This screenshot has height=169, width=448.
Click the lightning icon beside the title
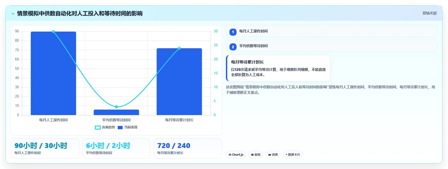pyautogui.click(x=13, y=14)
